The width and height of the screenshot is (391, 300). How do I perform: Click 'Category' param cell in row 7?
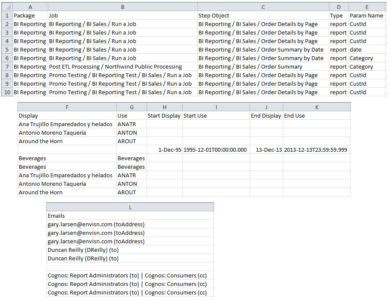tap(367, 66)
